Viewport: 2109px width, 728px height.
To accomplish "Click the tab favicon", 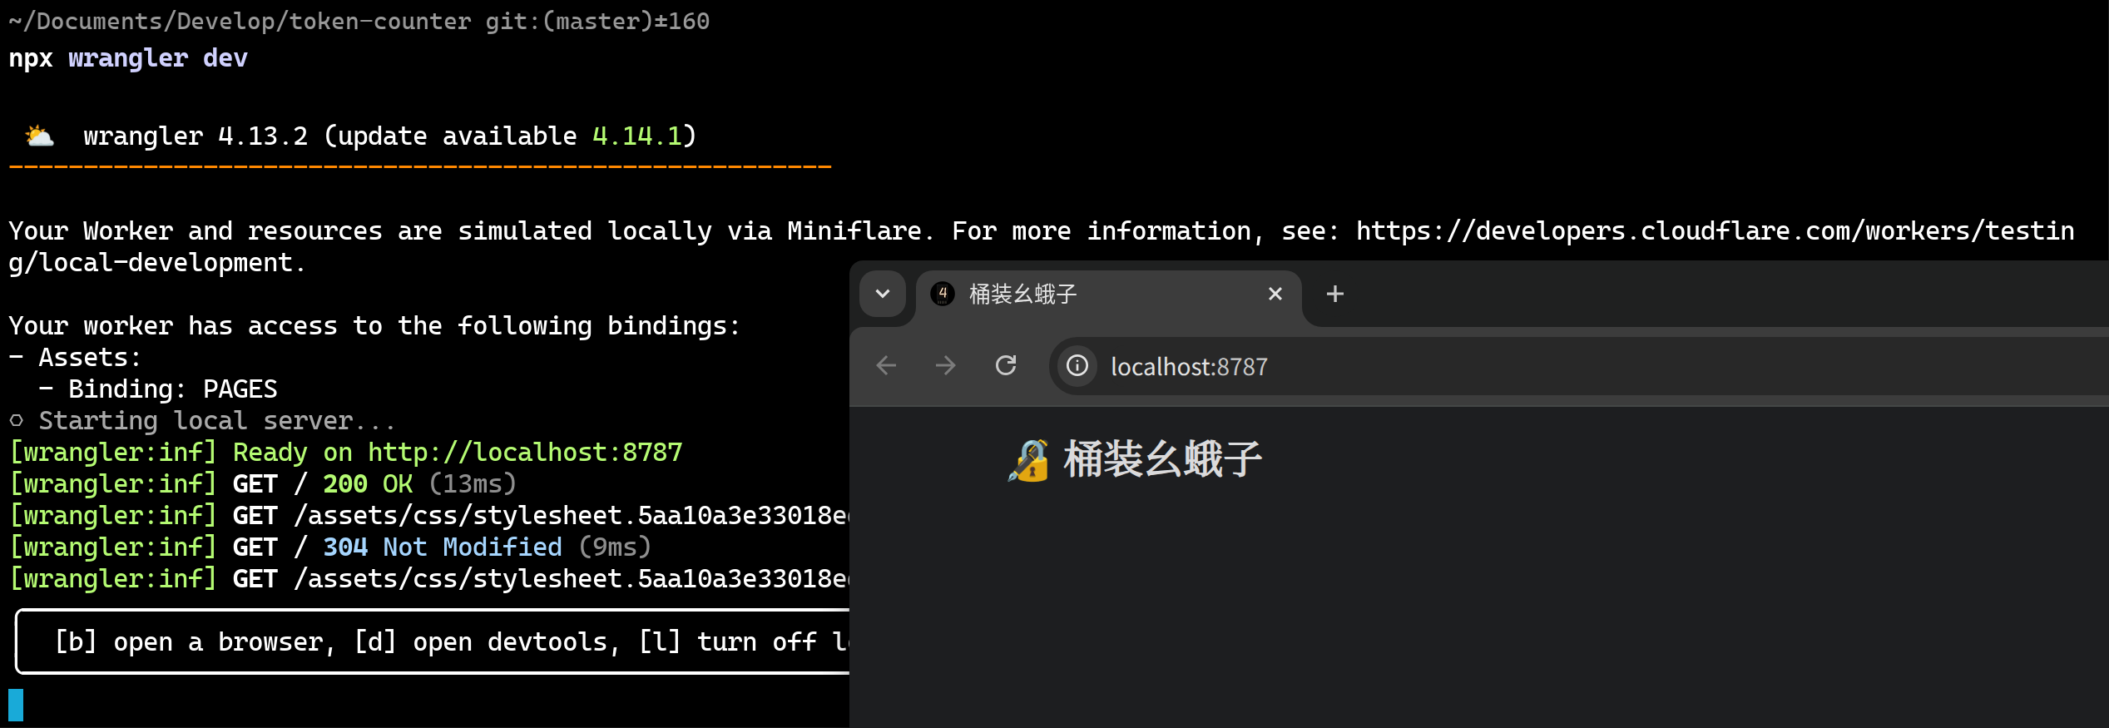I will pos(943,294).
